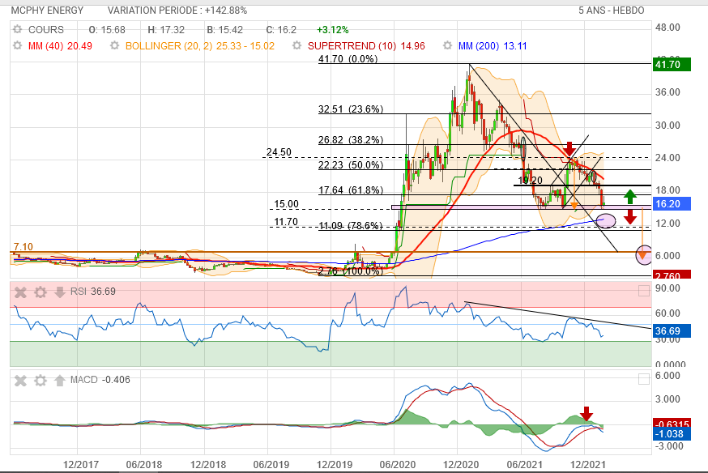Remove the MACD panel with its X icon
The image size is (708, 473).
20,381
